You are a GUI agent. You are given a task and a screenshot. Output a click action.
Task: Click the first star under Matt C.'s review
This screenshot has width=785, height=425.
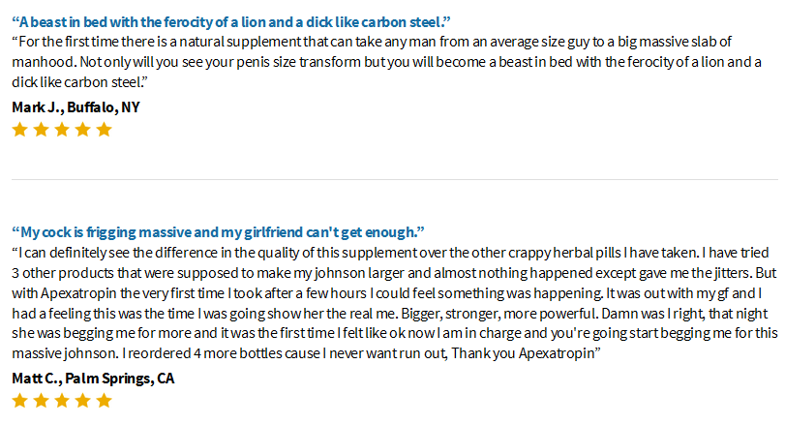click(x=19, y=401)
